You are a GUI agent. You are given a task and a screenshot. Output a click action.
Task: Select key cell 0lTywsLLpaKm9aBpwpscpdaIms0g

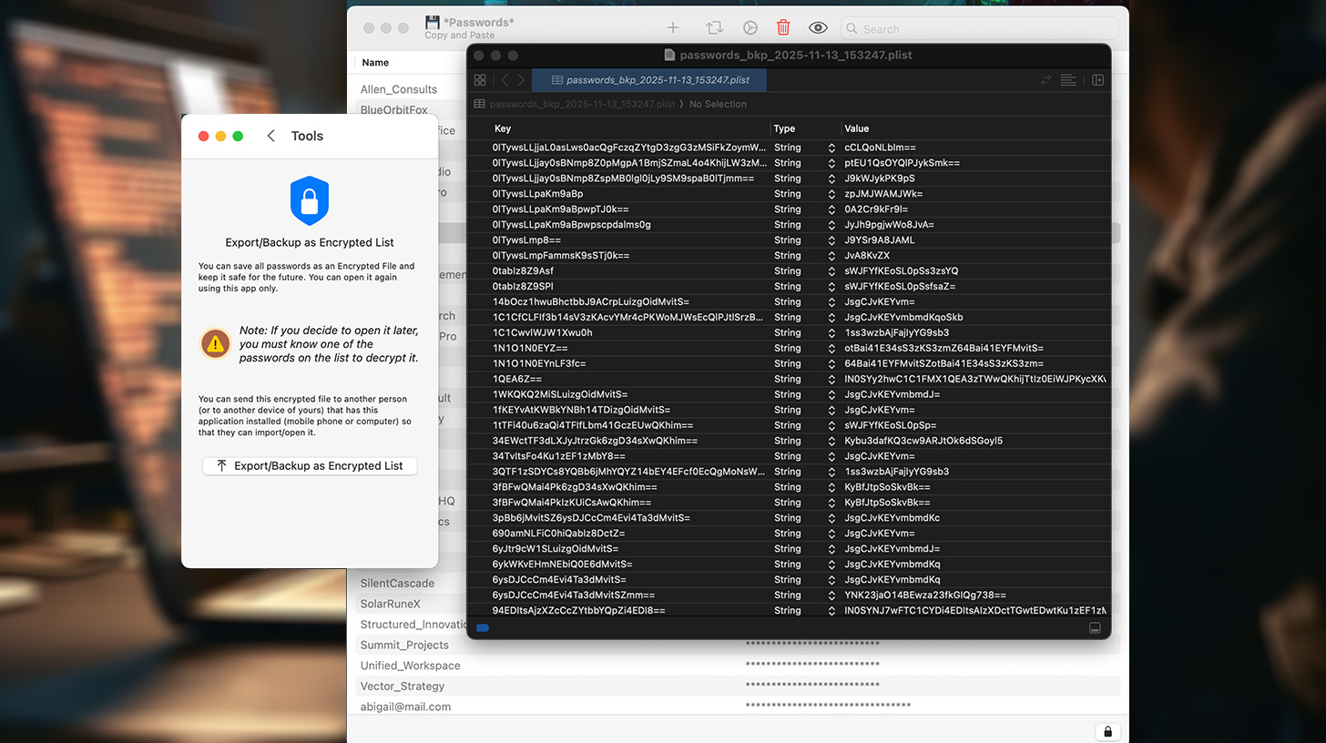pos(571,225)
